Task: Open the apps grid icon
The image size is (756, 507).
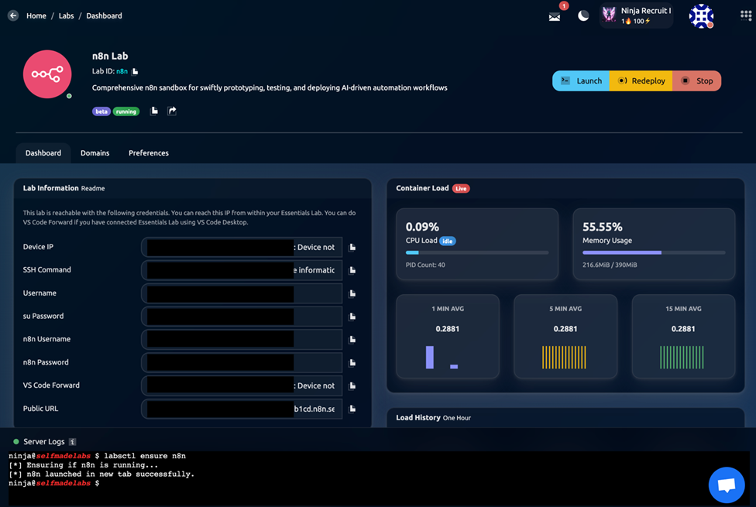Action: pyautogui.click(x=745, y=15)
